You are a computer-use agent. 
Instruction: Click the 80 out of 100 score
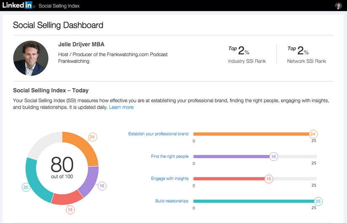point(62,167)
